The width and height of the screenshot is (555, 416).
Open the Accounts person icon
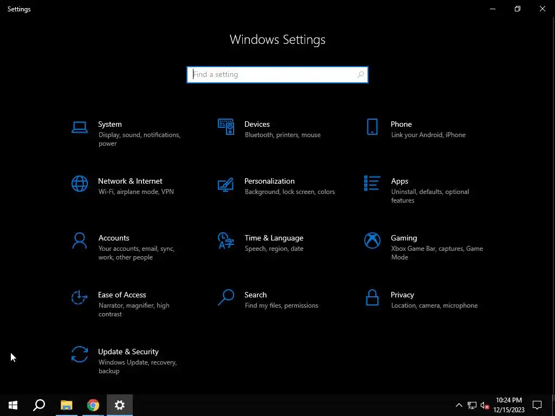(x=80, y=240)
